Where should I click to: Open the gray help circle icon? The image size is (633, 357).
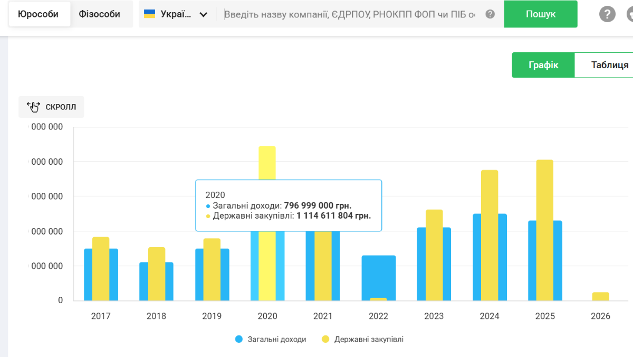[607, 14]
